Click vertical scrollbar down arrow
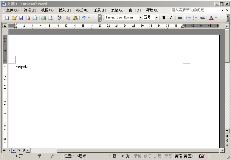231x160 pixels. point(227,131)
